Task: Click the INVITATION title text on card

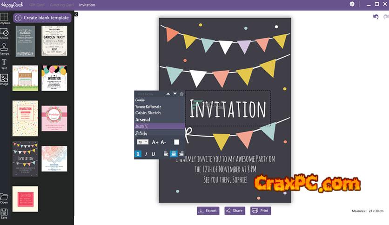Action: (228, 108)
